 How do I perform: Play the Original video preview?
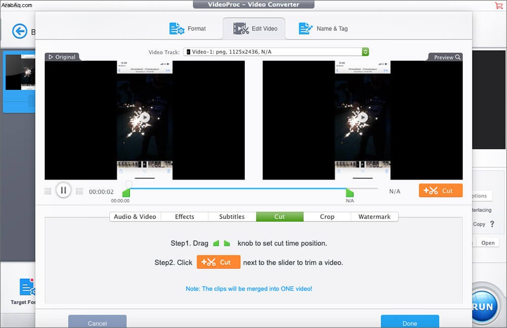145,118
